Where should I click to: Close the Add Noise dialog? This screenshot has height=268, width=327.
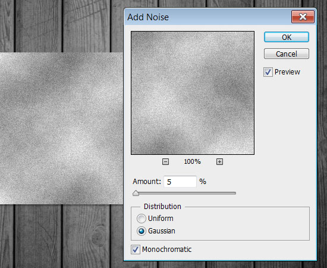[x=303, y=17]
